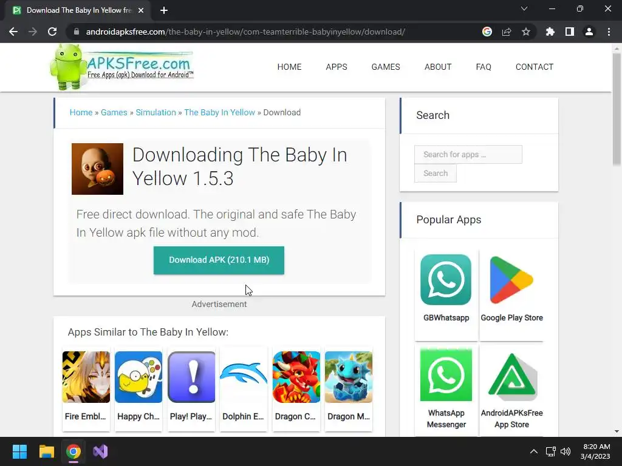Open the HOME menu item
The image size is (622, 466).
[289, 67]
